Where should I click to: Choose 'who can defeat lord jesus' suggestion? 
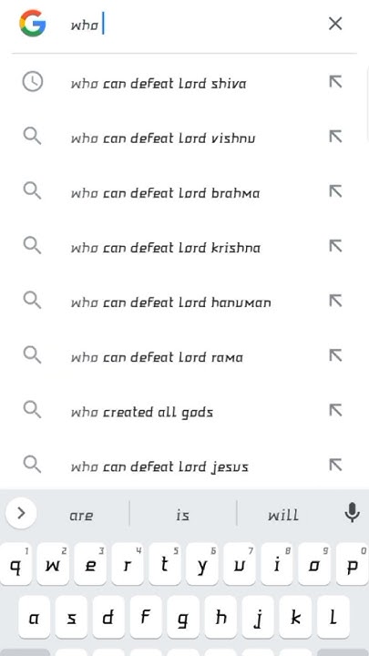tap(184, 466)
